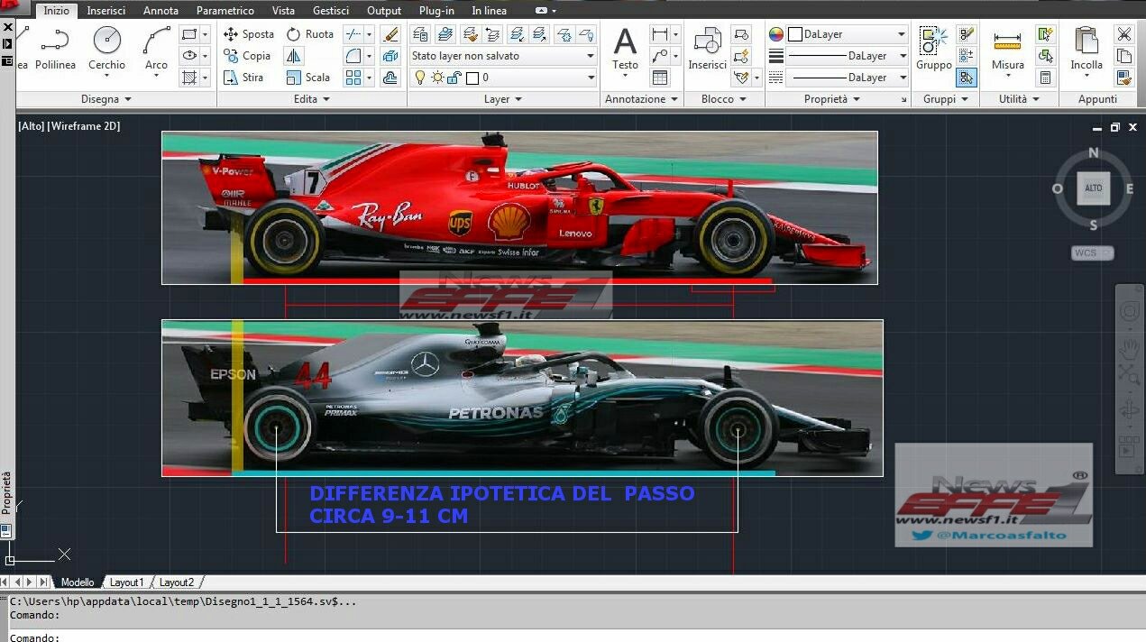
Task: Open the quick calculator icon
Action: pyautogui.click(x=1046, y=78)
